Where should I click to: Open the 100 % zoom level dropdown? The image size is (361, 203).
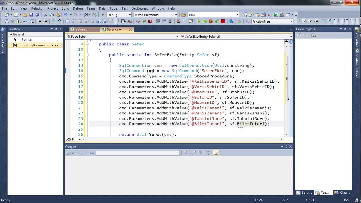(80, 140)
